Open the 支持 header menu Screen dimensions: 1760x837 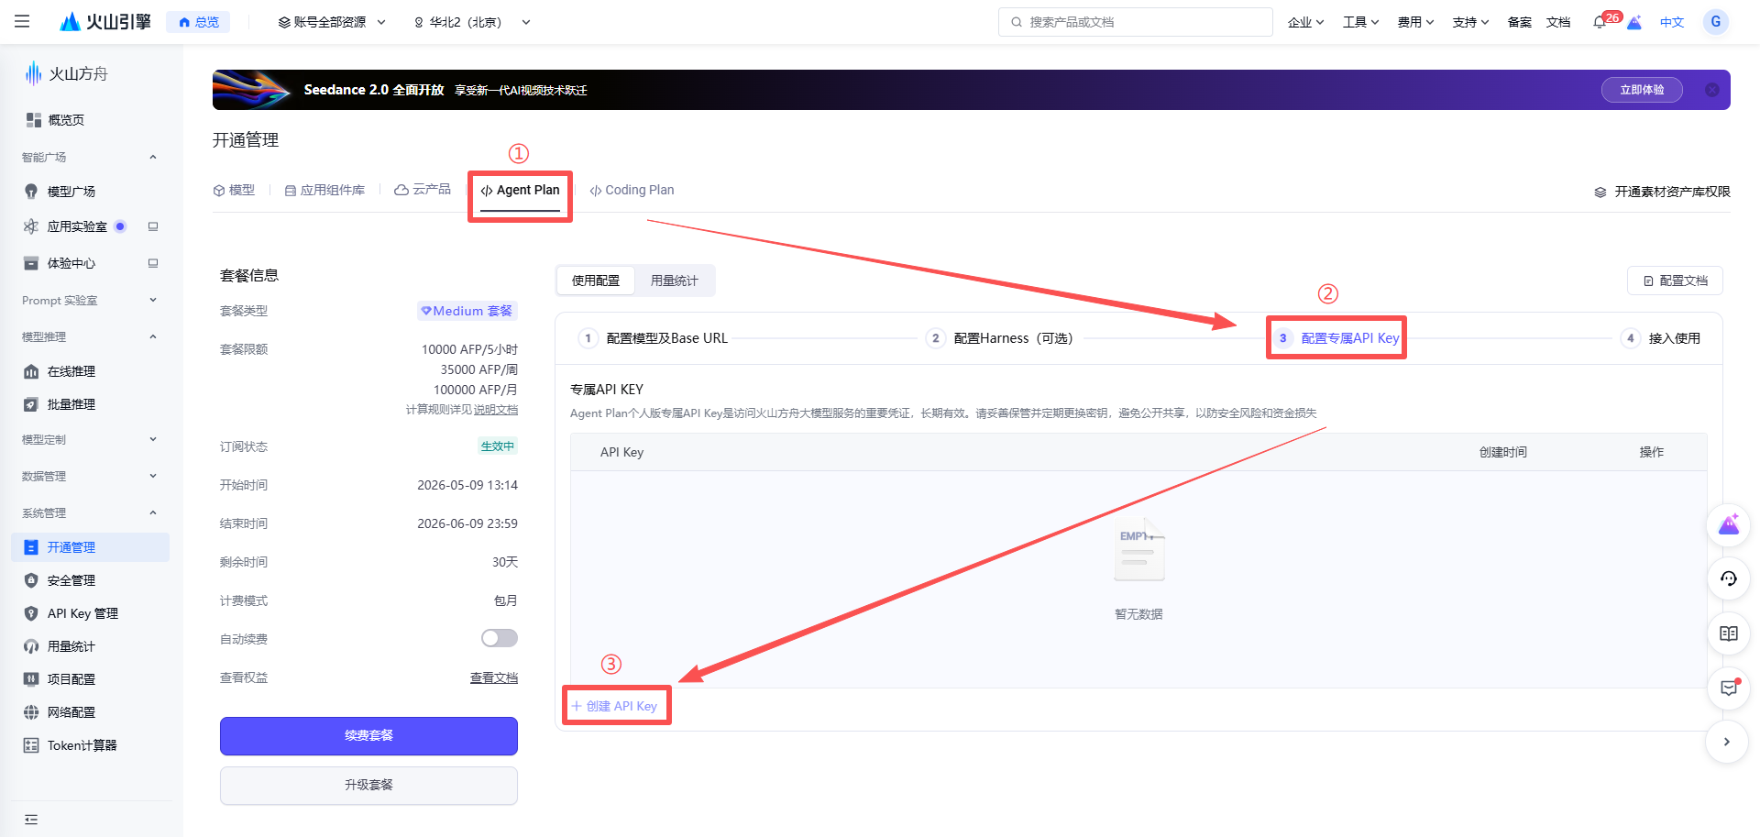(1470, 22)
